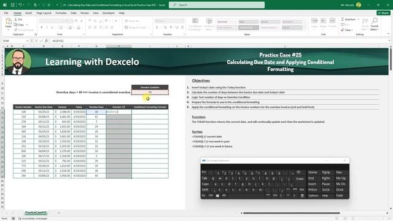
Task: Click the Format cells icon
Action: click(332, 21)
